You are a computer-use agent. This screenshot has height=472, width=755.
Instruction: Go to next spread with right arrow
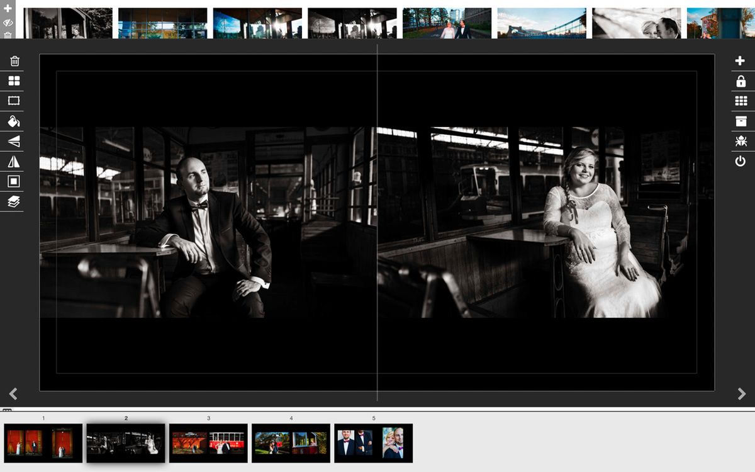(741, 394)
